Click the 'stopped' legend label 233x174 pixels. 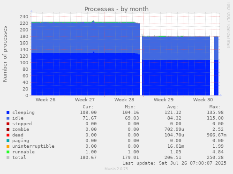tap(22, 124)
